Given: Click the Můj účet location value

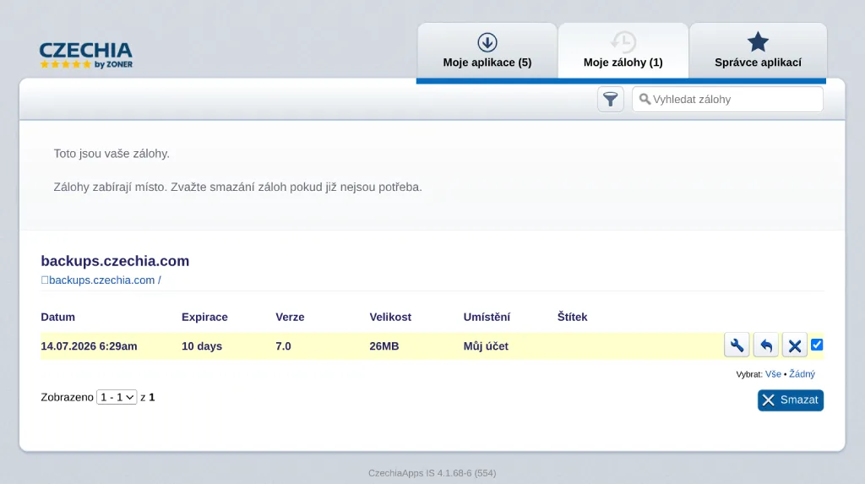Looking at the screenshot, I should (486, 346).
